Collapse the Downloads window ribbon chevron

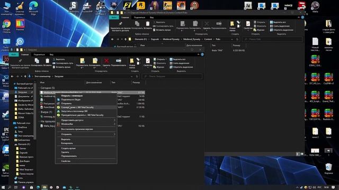(198, 54)
